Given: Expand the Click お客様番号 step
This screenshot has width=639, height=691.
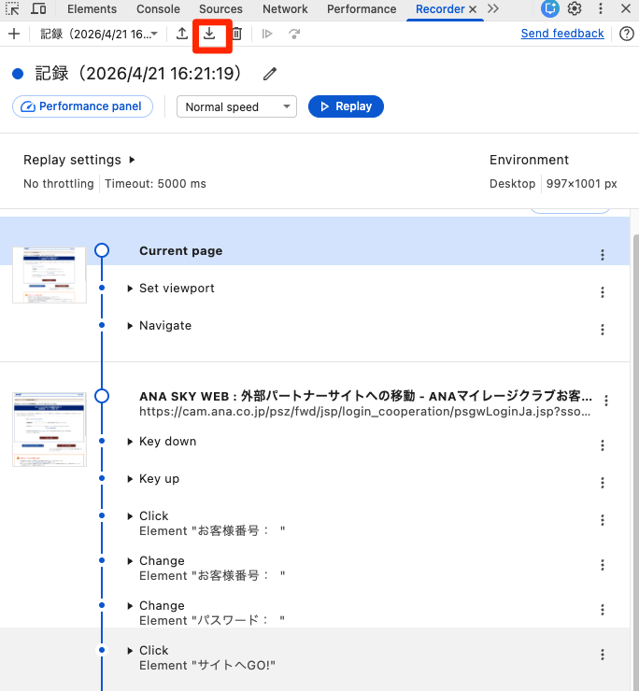Looking at the screenshot, I should tap(130, 516).
